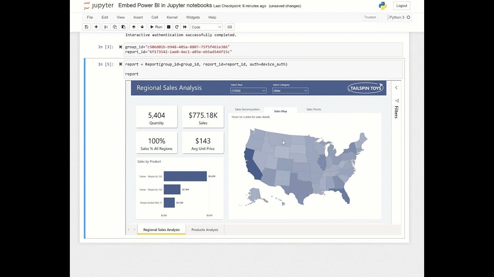Image resolution: width=494 pixels, height=277 pixels.
Task: Switch to Sales Trends tab
Action: [x=314, y=110]
